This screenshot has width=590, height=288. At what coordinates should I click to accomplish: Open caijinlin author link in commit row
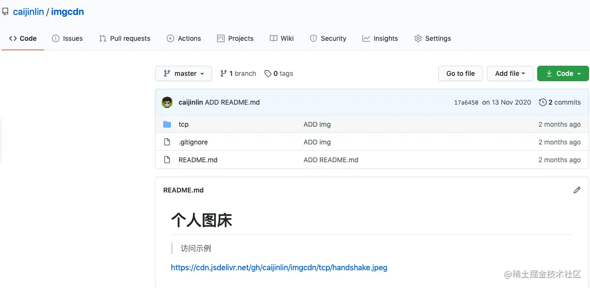click(x=191, y=102)
